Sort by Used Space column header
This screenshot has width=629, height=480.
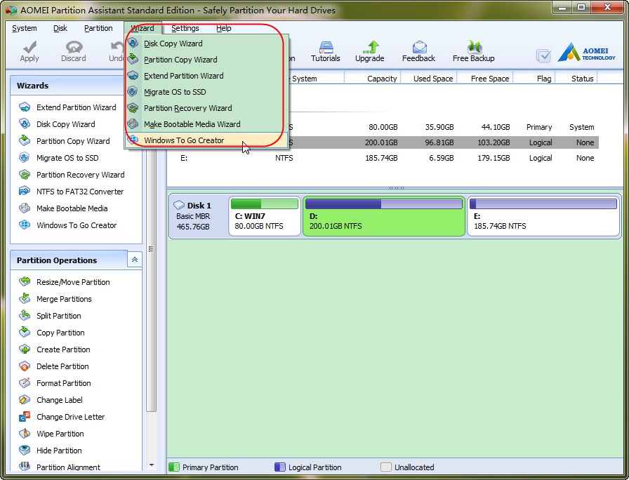(x=429, y=79)
